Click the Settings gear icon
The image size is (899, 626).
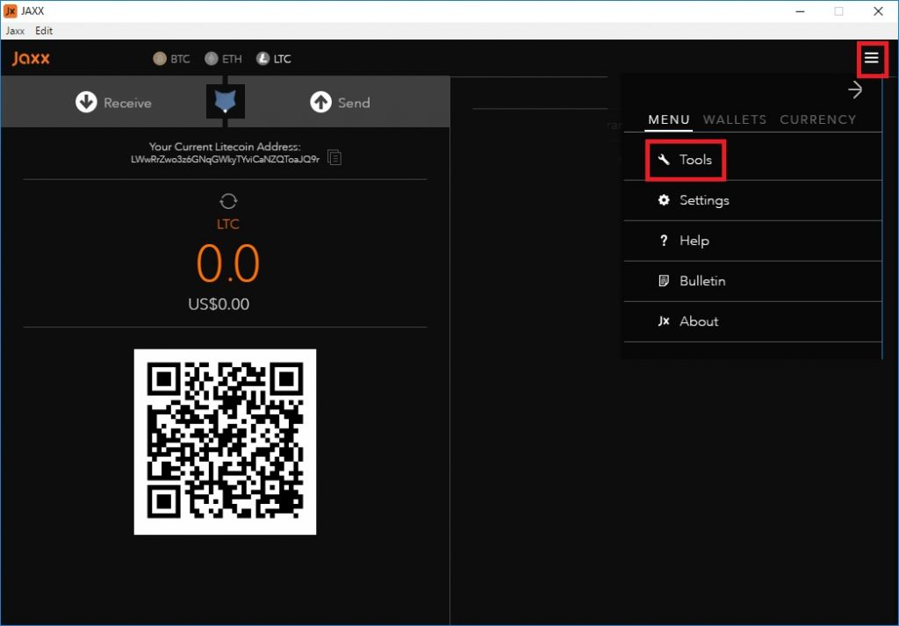click(664, 200)
